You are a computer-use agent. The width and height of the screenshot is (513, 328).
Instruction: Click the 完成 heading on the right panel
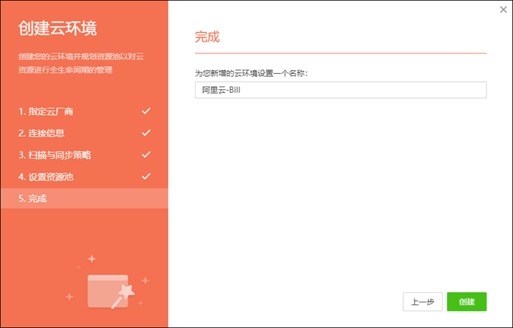(x=207, y=37)
